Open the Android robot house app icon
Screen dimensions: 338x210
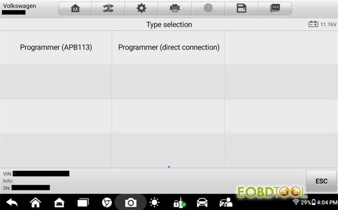click(x=59, y=202)
